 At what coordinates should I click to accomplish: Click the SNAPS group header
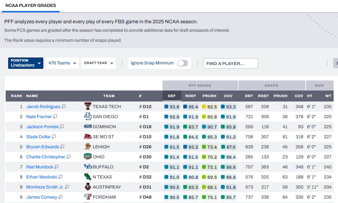(x=271, y=85)
